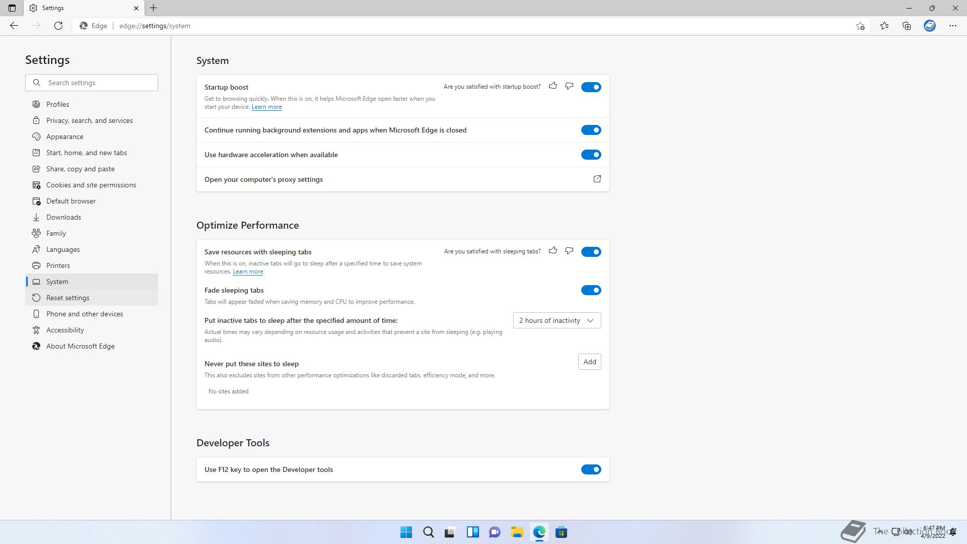Viewport: 967px width, 544px height.
Task: Open Reset settings
Action: (x=92, y=298)
